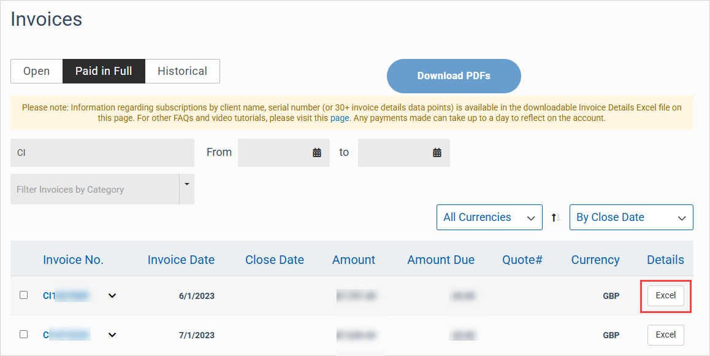Open the By Close Date sort dropdown
The height and width of the screenshot is (356, 710).
(x=631, y=217)
